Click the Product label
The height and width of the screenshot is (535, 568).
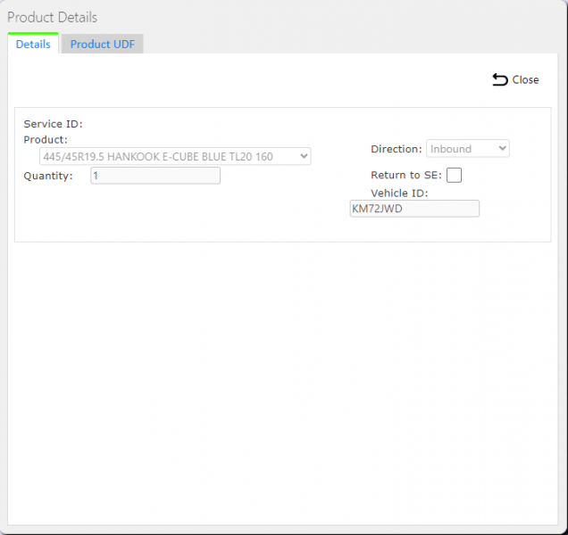(x=46, y=140)
